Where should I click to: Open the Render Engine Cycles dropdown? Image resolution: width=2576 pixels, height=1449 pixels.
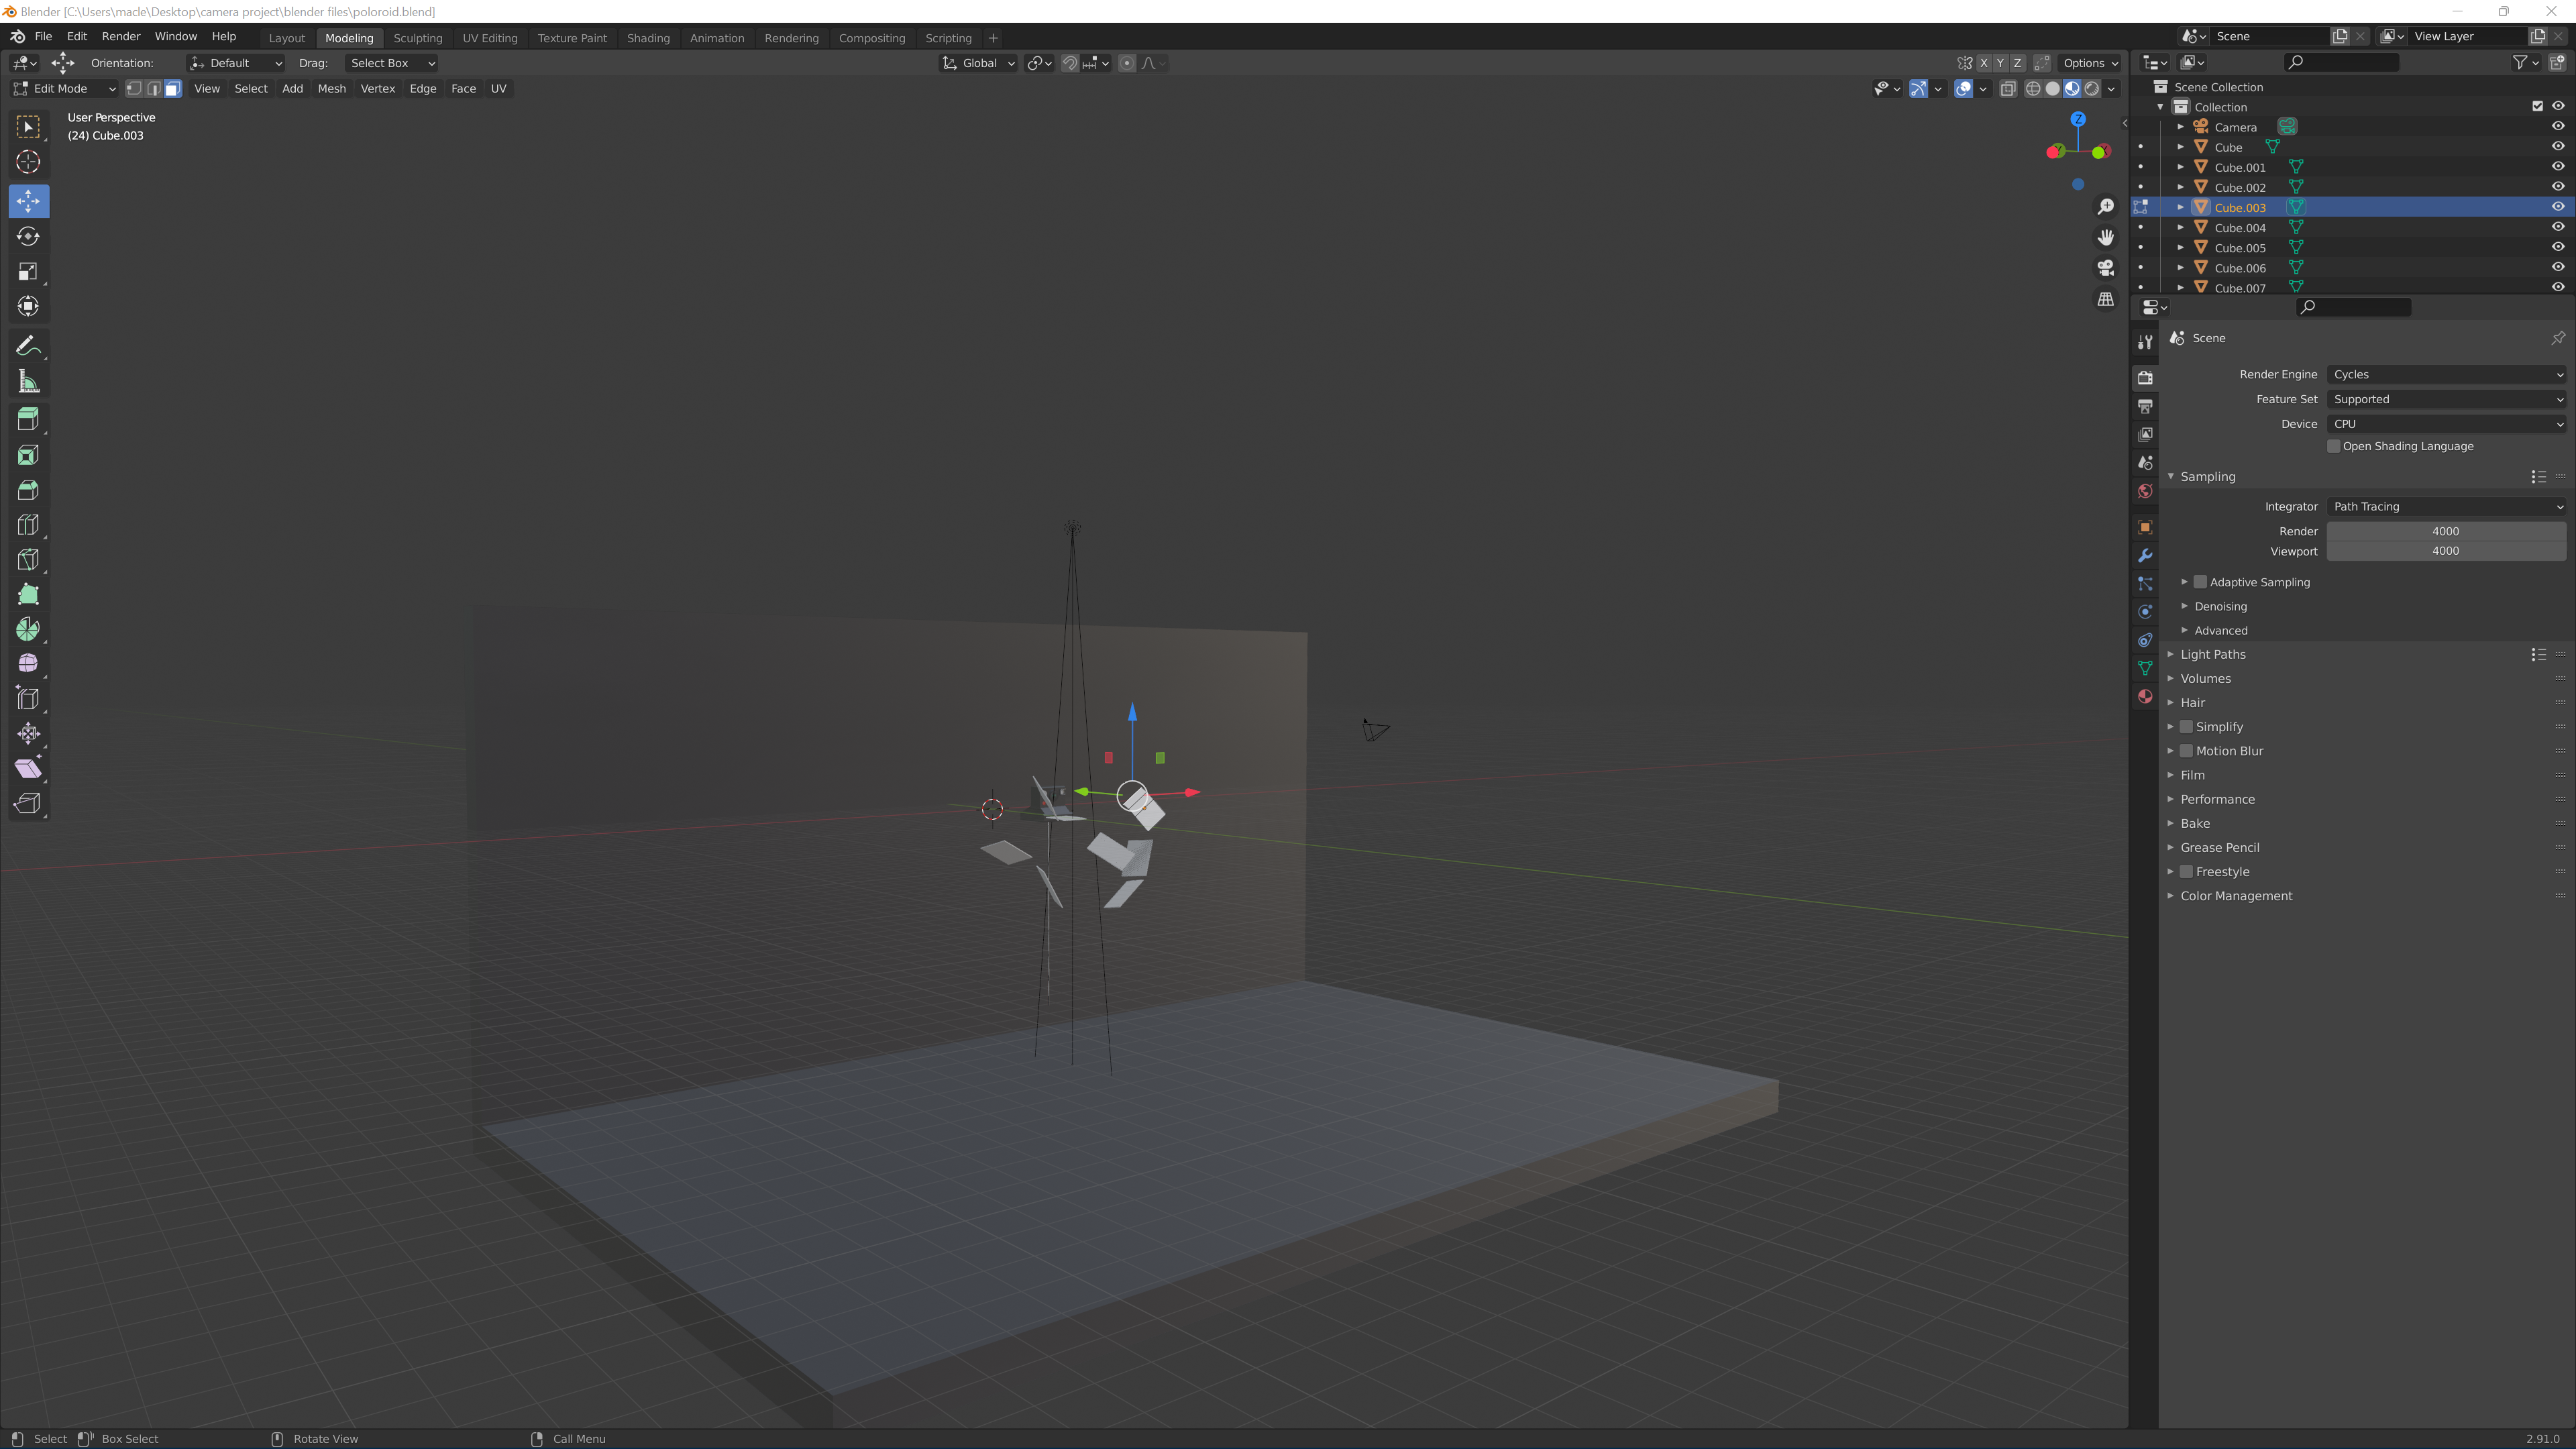2445,374
